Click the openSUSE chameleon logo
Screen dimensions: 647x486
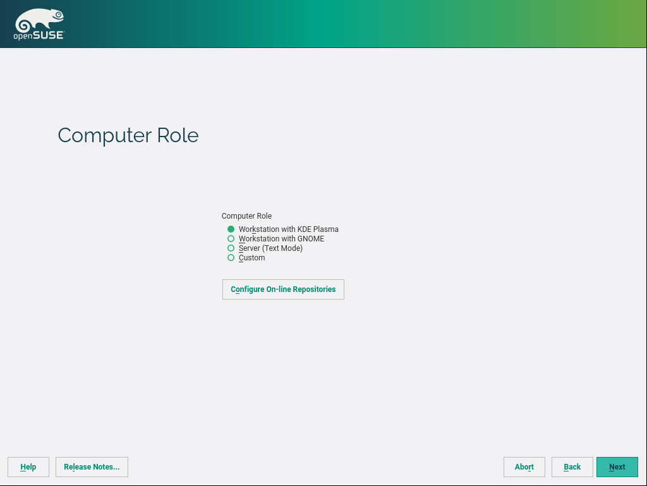point(39,20)
